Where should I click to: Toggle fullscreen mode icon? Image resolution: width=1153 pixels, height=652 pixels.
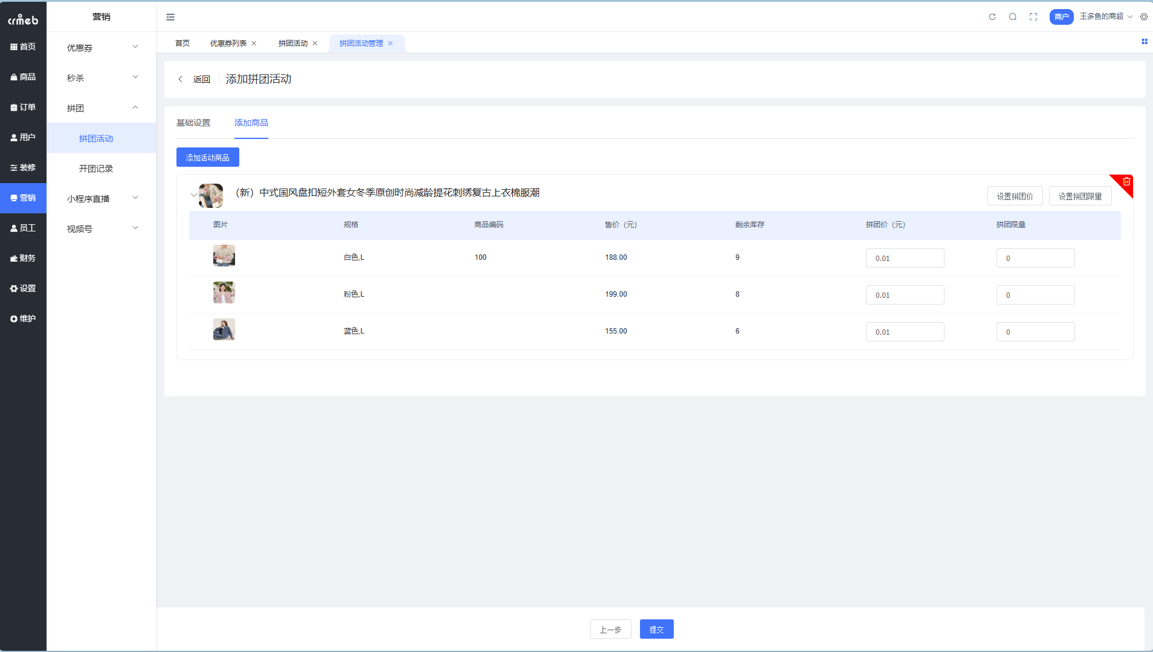[x=1033, y=17]
